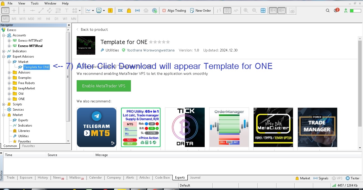
Task: Switch to Journal tab in Toolbox
Action: pyautogui.click(x=195, y=178)
